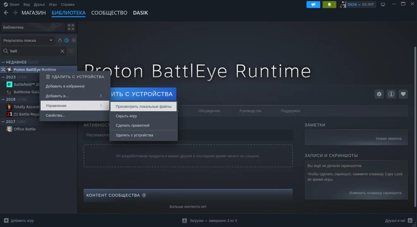
Task: Open the Руководства tab
Action: [x=250, y=111]
